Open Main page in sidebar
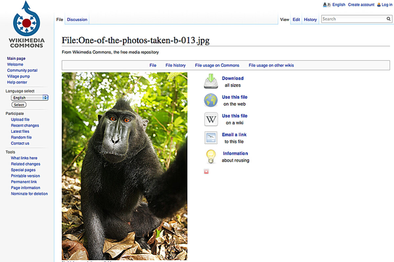The width and height of the screenshot is (394, 262). [x=16, y=59]
